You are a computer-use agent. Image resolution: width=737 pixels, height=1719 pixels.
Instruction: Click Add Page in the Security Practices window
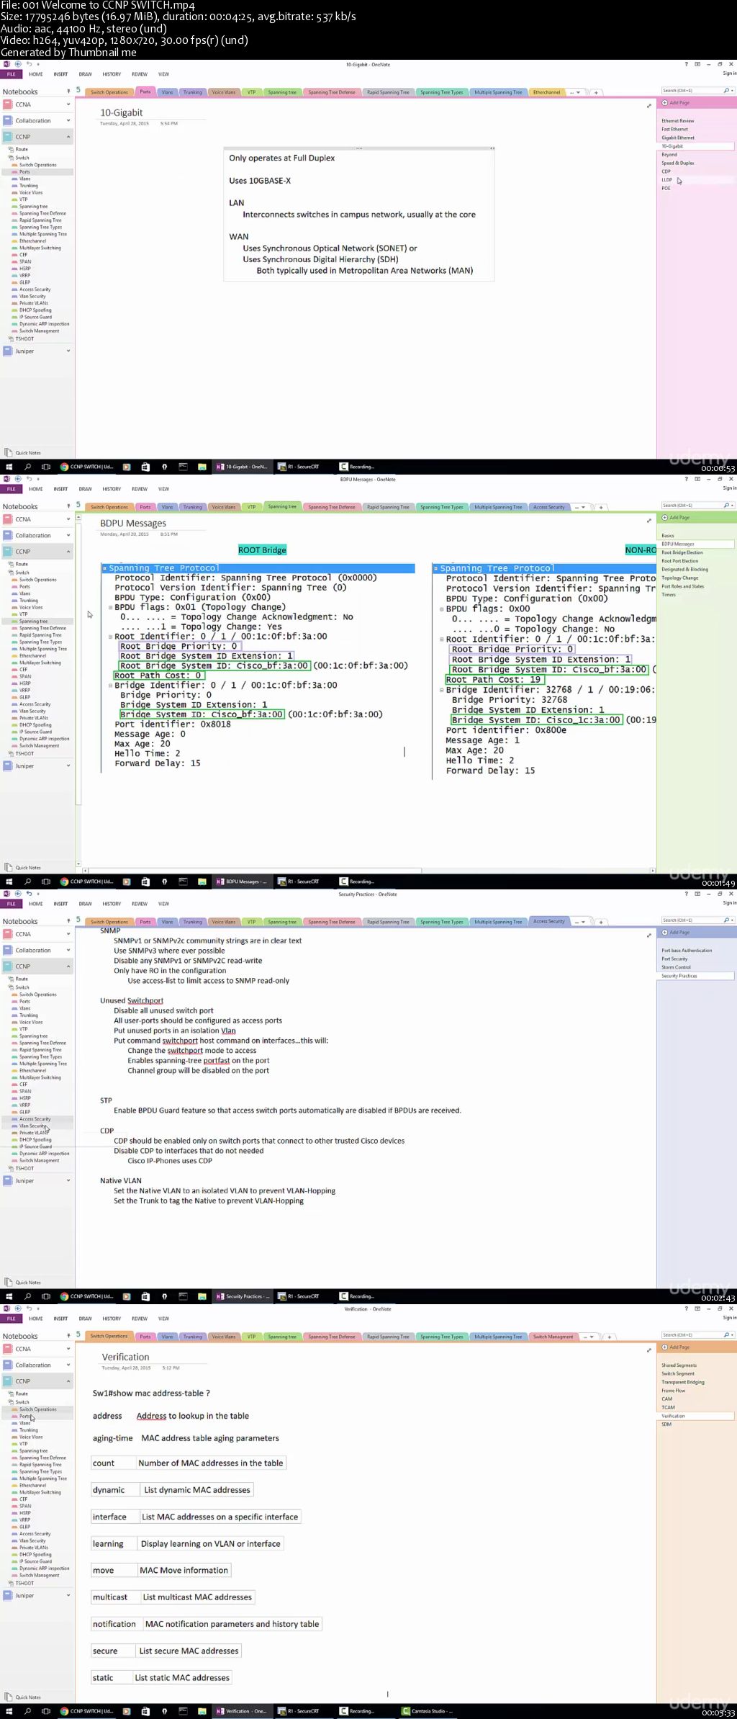click(x=676, y=933)
